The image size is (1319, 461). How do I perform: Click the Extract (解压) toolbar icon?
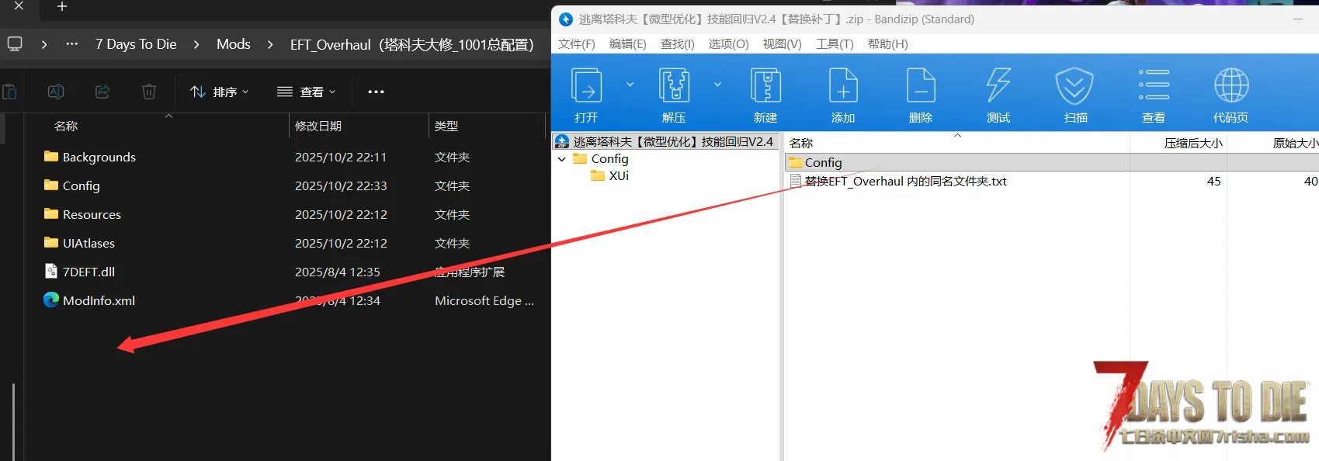674,86
